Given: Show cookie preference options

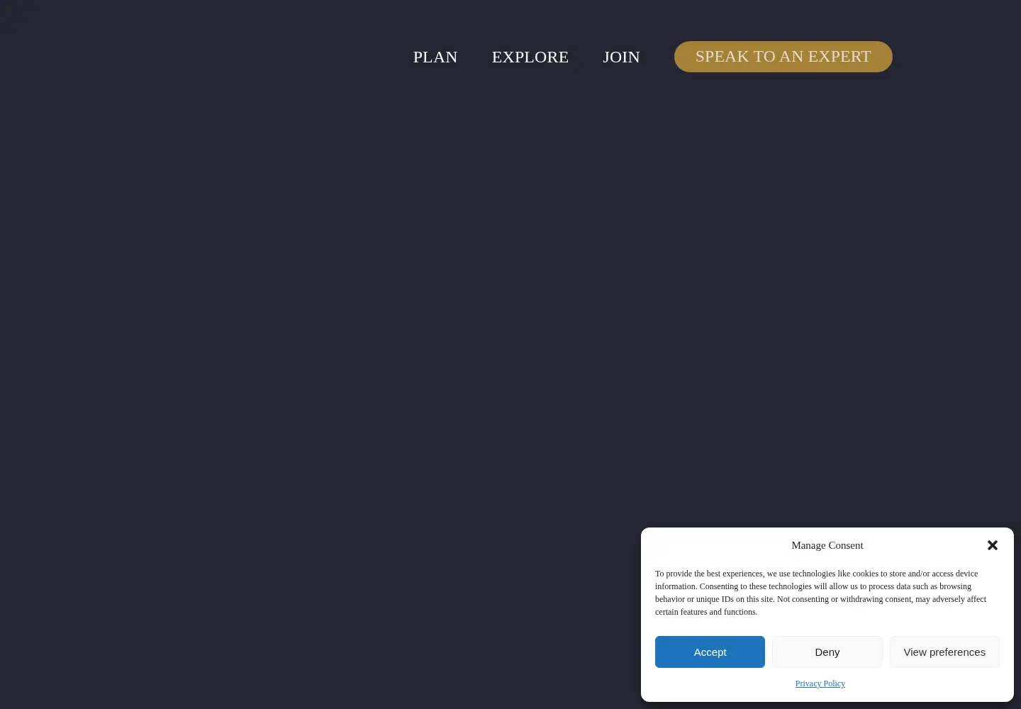Looking at the screenshot, I should click(944, 652).
